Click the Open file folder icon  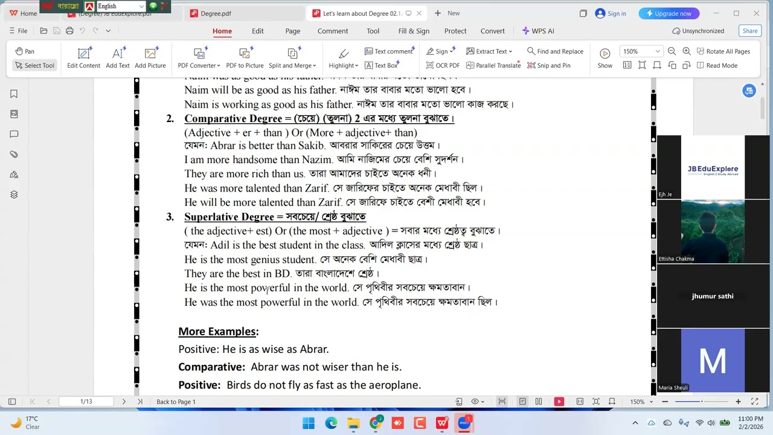[43, 31]
